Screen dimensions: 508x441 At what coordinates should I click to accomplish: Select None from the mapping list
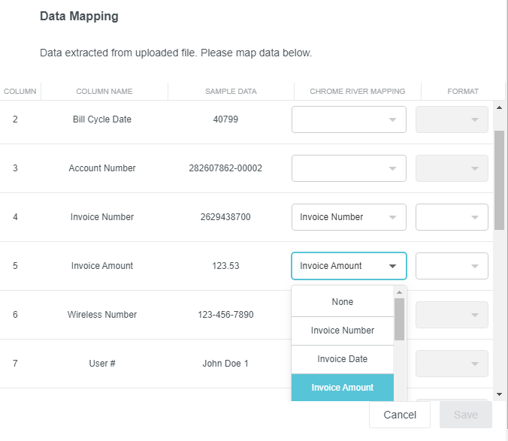point(342,302)
